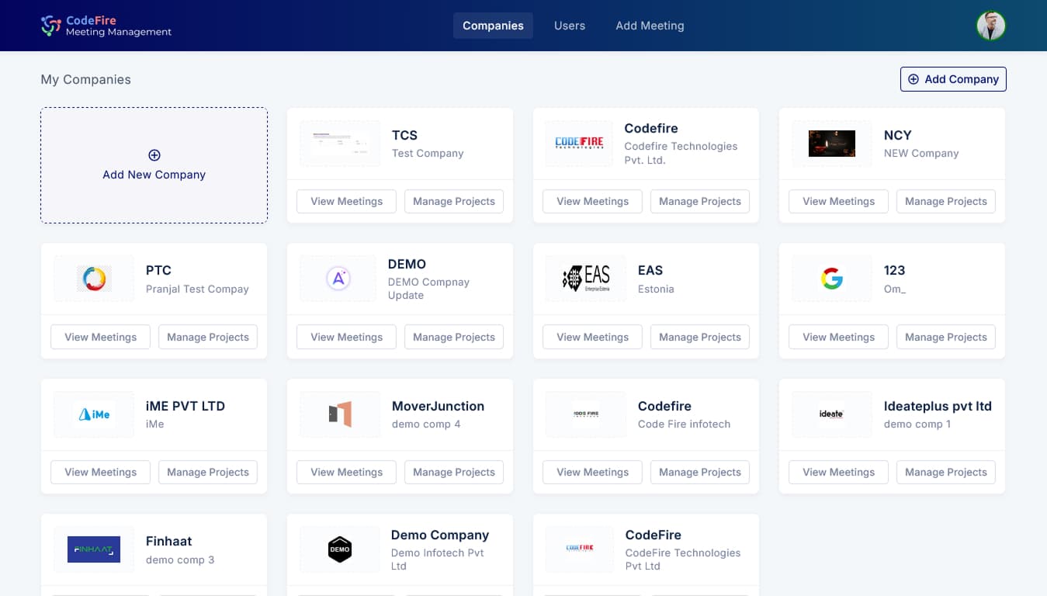Click the logo on the Code Fire infotech card
1047x596 pixels.
[x=585, y=414]
